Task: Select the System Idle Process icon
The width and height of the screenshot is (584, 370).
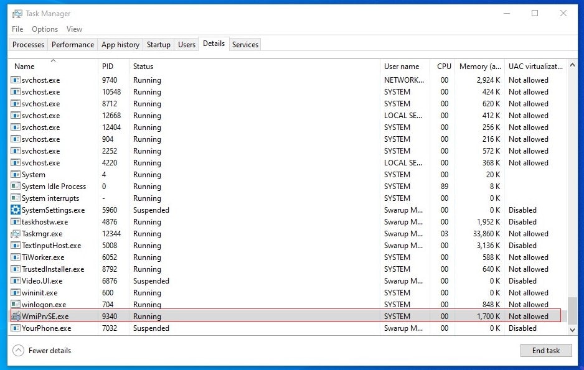Action: tap(16, 187)
